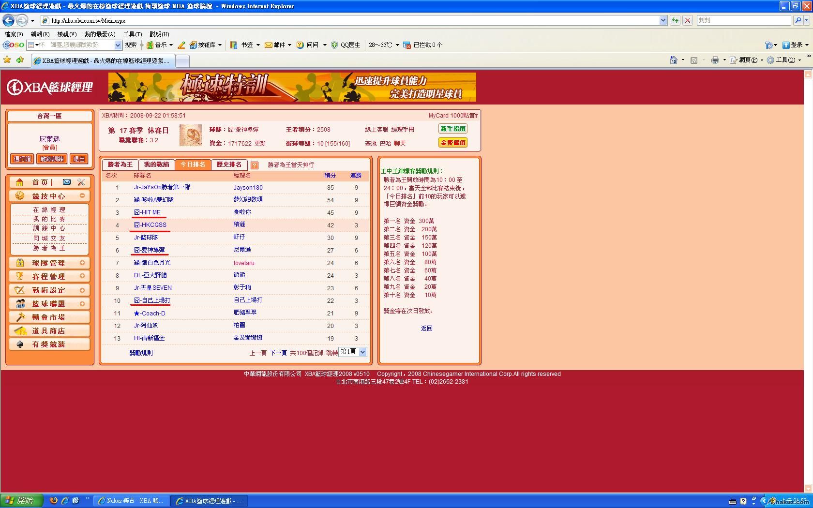Click the 返回 link in rules panel
This screenshot has height=508, width=813.
point(426,328)
